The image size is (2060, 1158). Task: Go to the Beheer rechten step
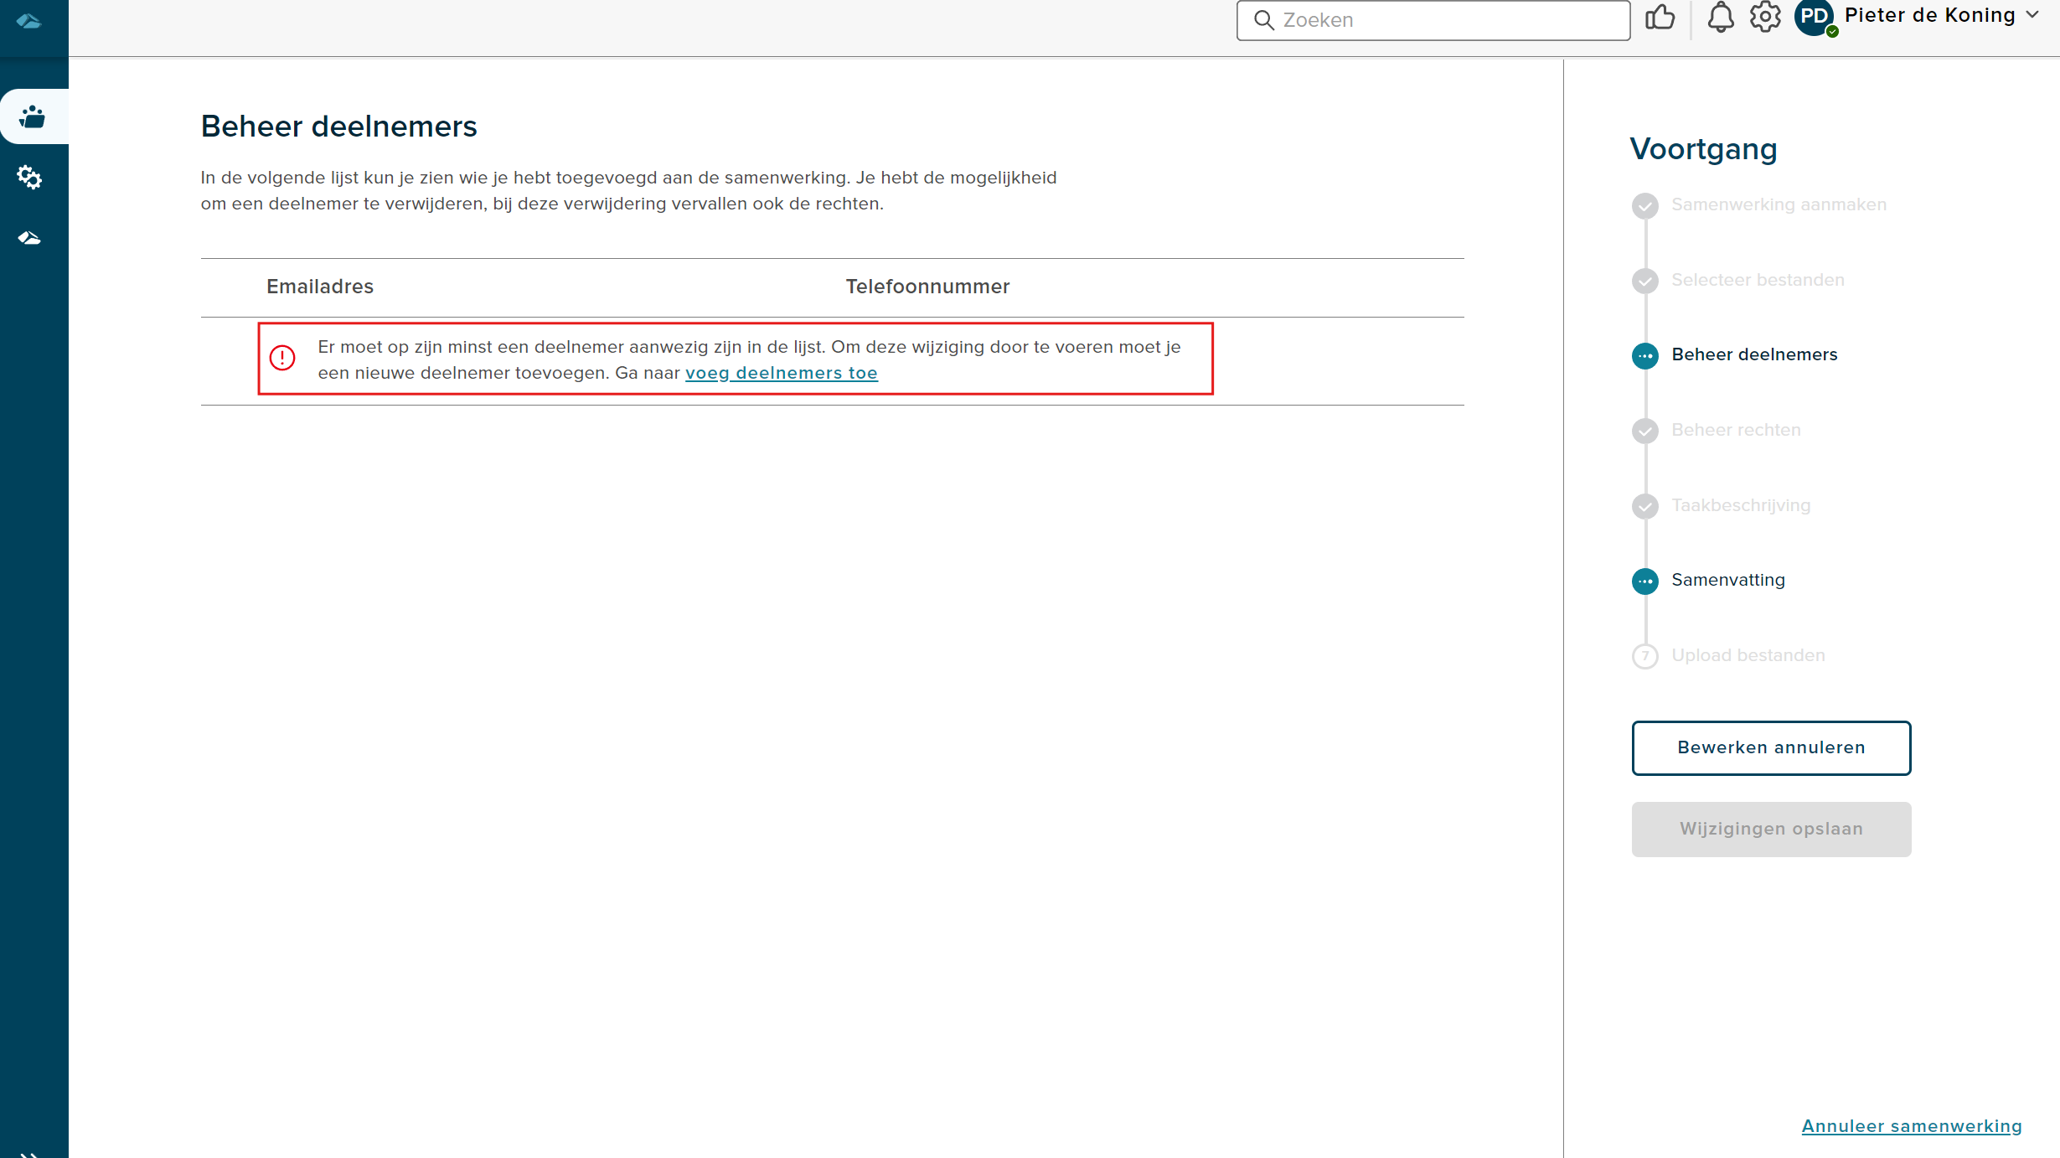click(x=1736, y=430)
